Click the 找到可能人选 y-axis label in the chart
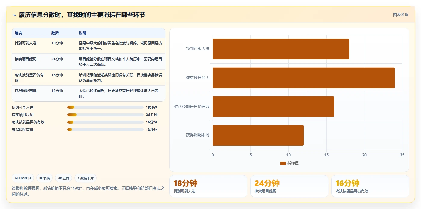This screenshot has height=209, width=421. tap(198, 49)
